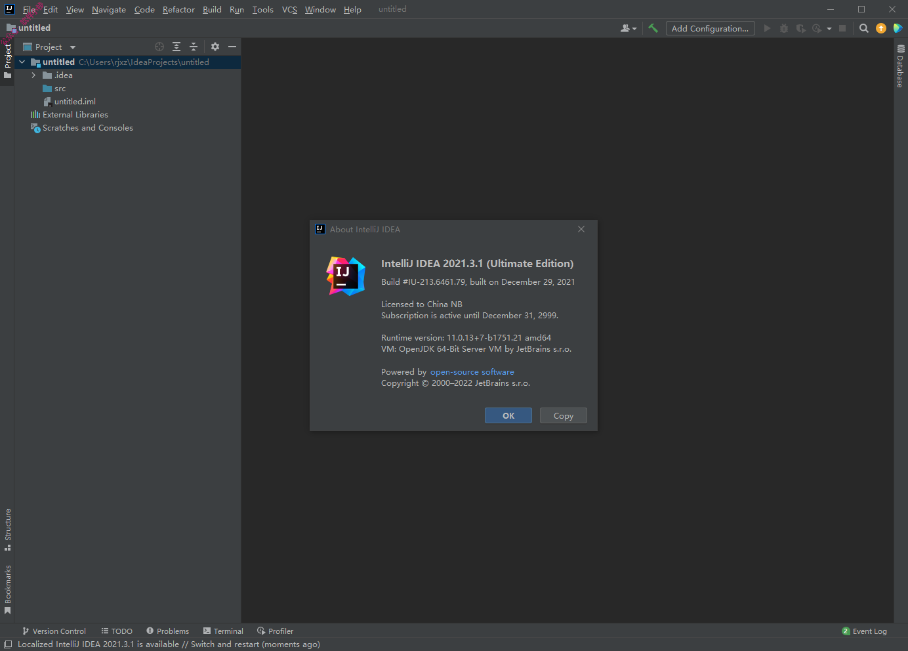Hide the Project panel with minus icon

point(232,47)
